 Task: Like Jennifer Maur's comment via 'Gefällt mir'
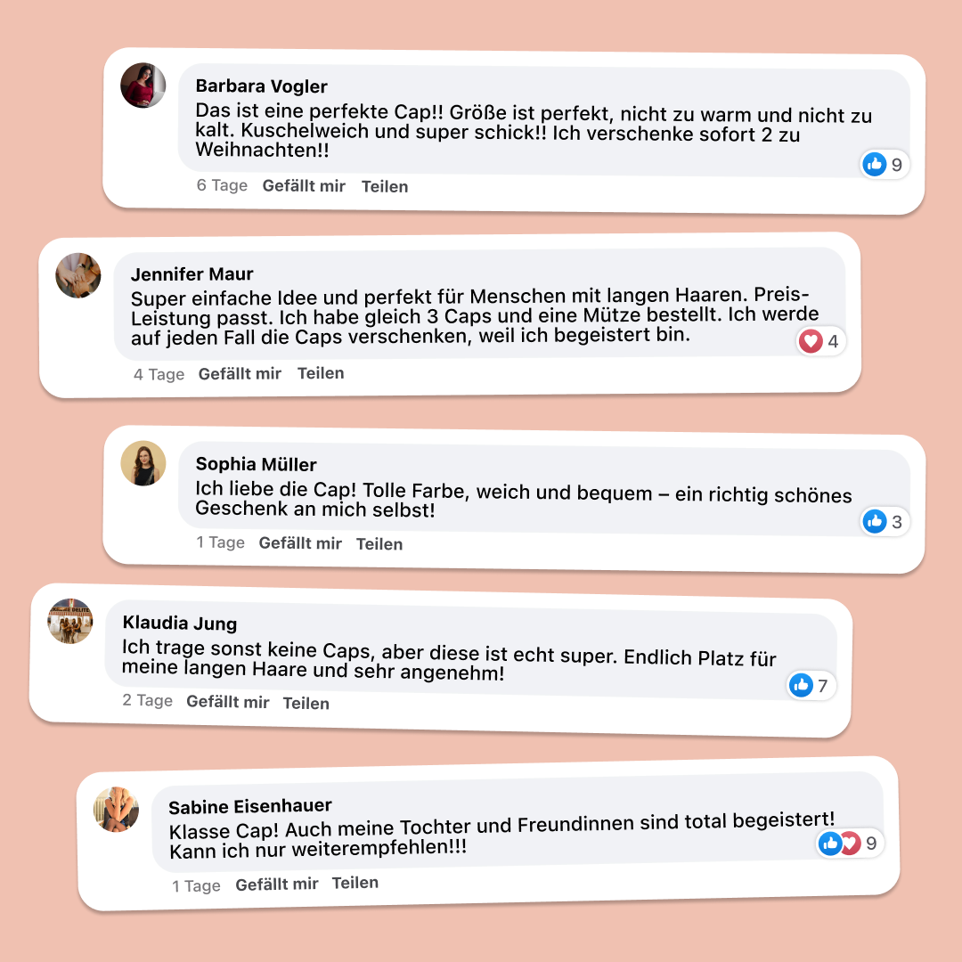click(240, 374)
